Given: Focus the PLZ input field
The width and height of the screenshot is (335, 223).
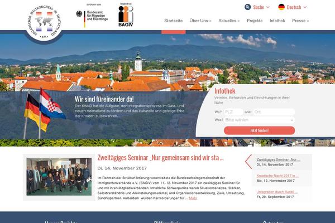Looking at the screenshot, I should click(233, 112).
